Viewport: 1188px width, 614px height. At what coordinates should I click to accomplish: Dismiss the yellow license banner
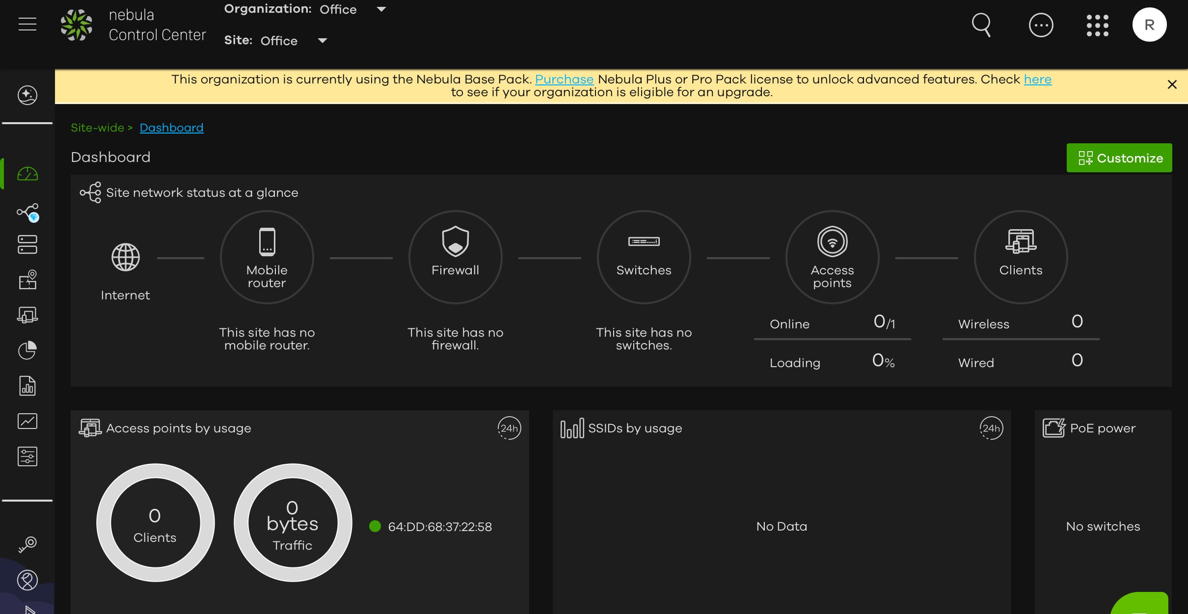click(x=1172, y=85)
